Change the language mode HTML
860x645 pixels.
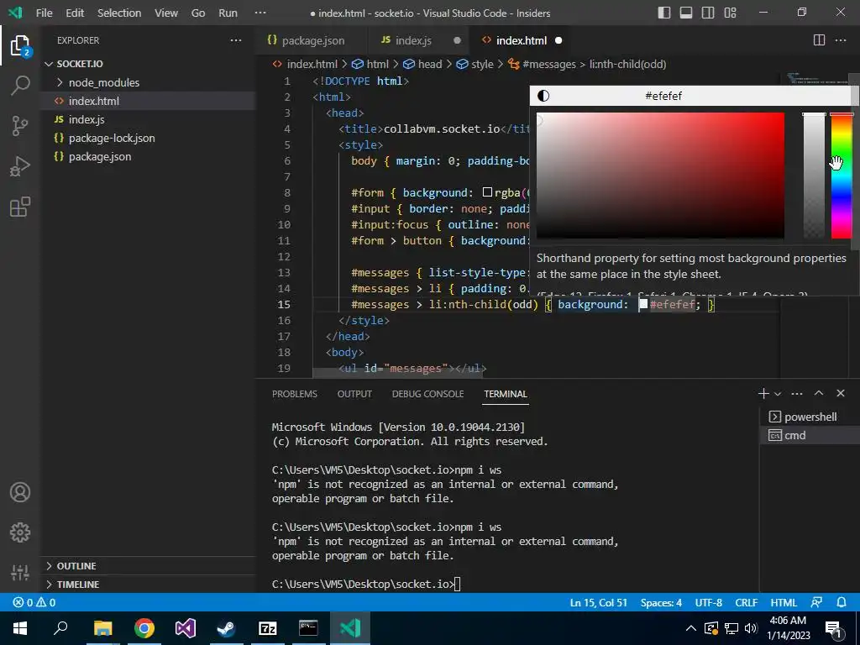click(x=784, y=602)
